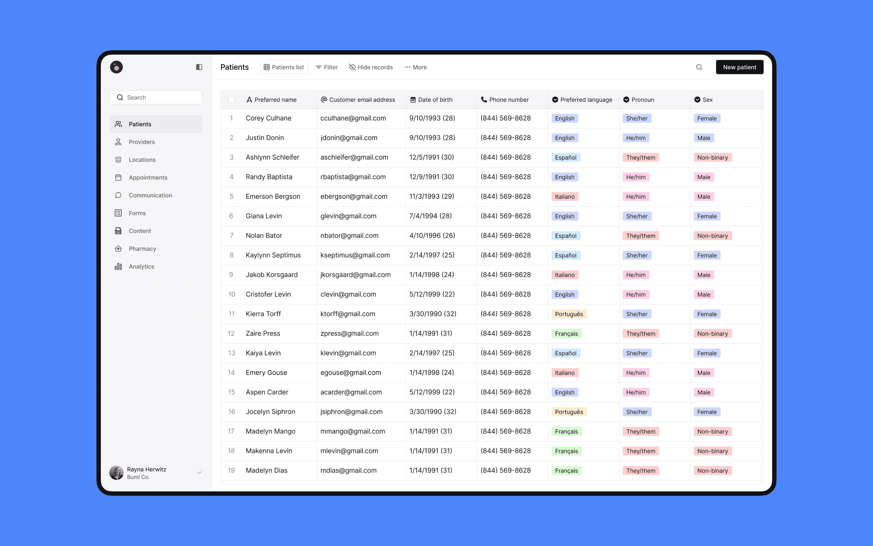Click the New patient button
Image resolution: width=873 pixels, height=546 pixels.
[x=739, y=67]
